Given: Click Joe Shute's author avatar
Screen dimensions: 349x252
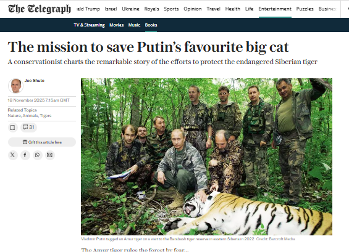Looking at the screenshot, I should tap(16, 86).
